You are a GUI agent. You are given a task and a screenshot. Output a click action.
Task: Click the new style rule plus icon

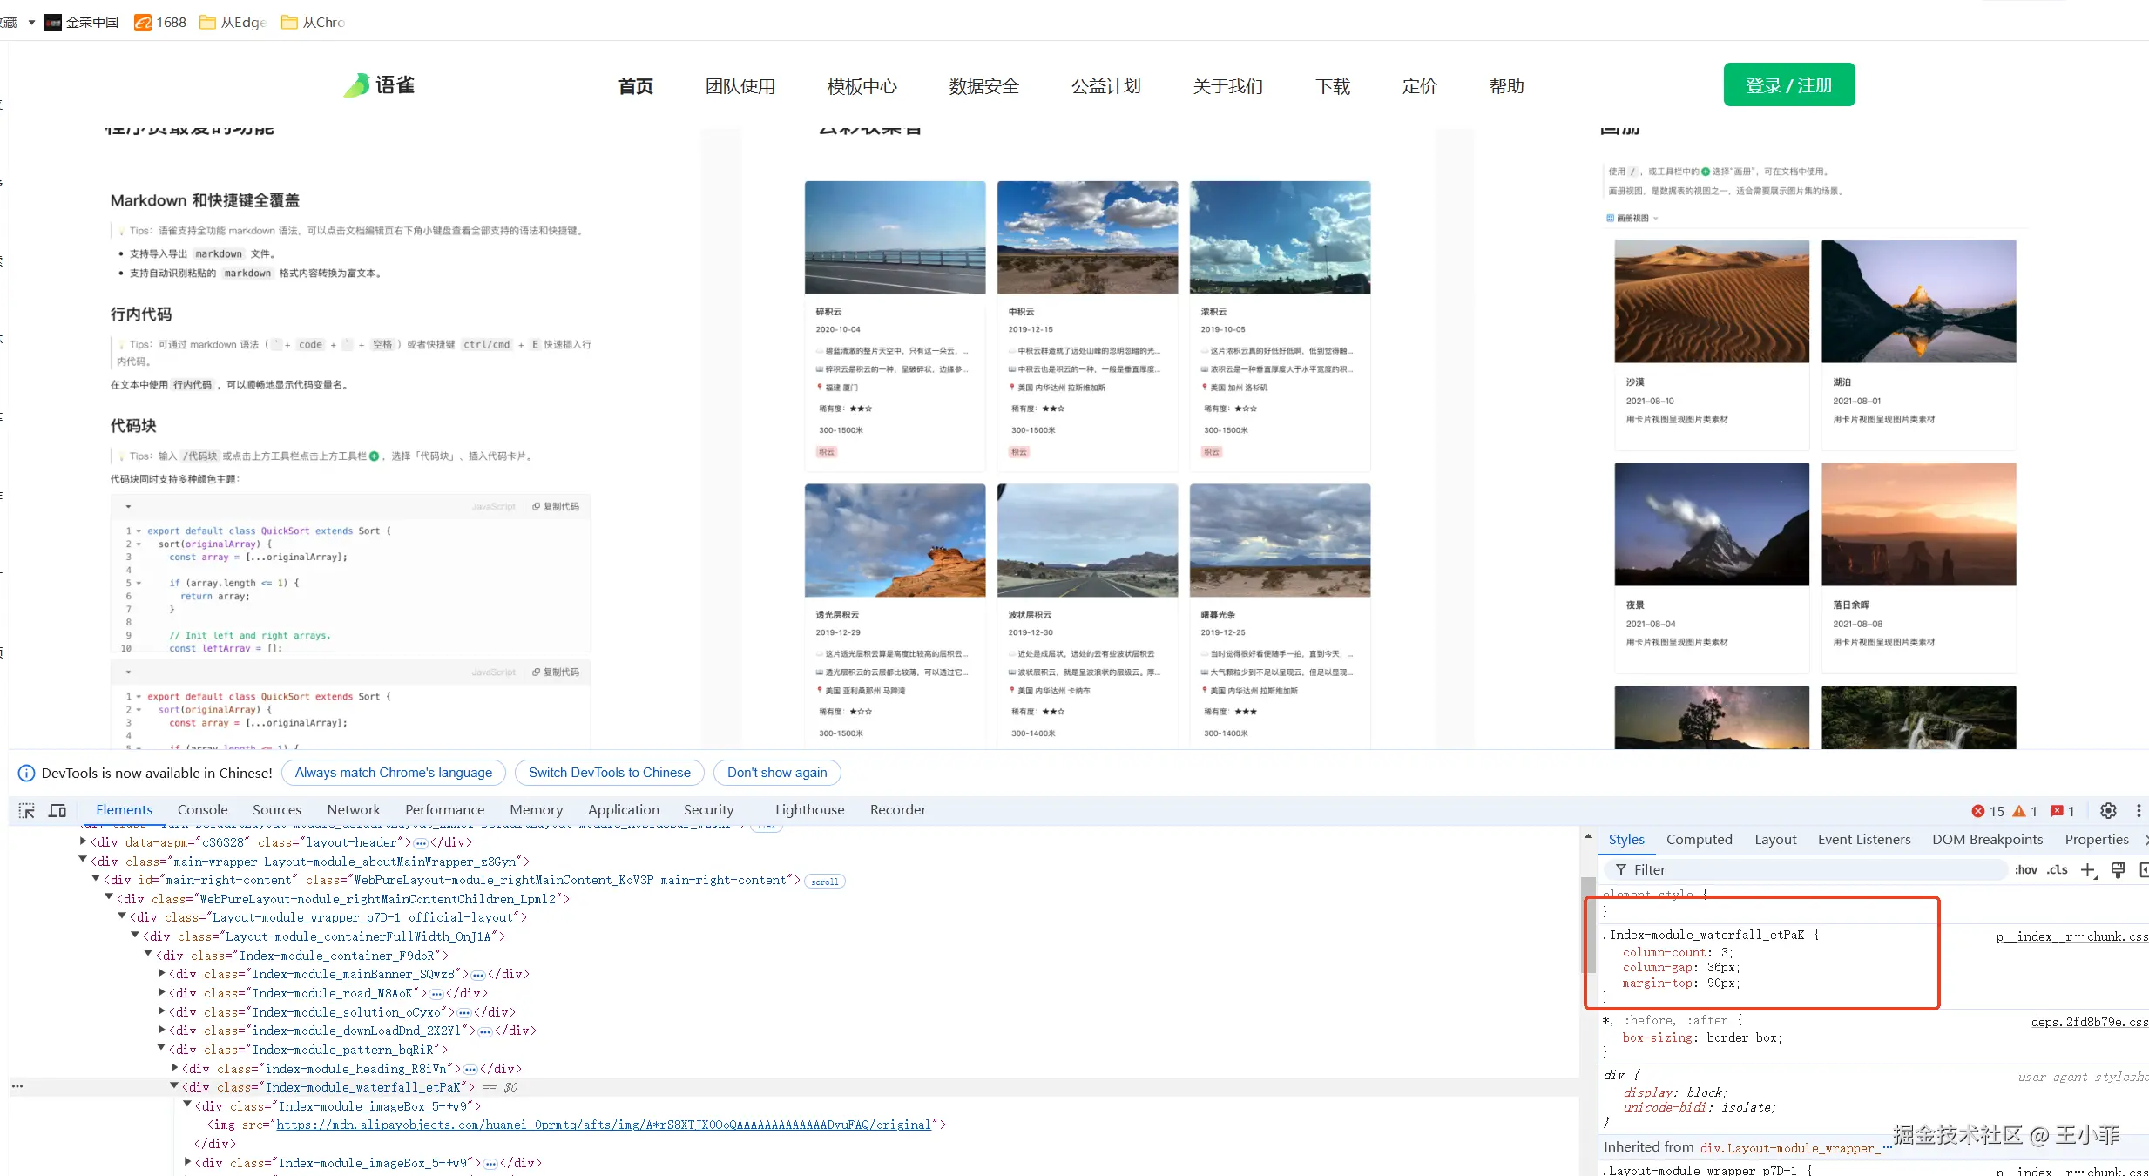2088,870
